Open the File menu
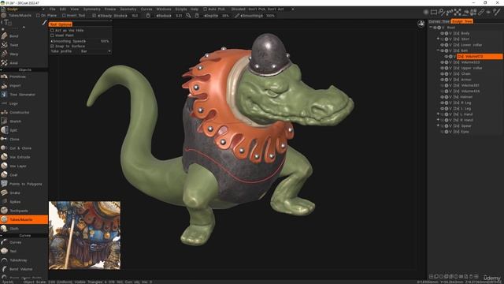504x284 pixels. [53, 9]
